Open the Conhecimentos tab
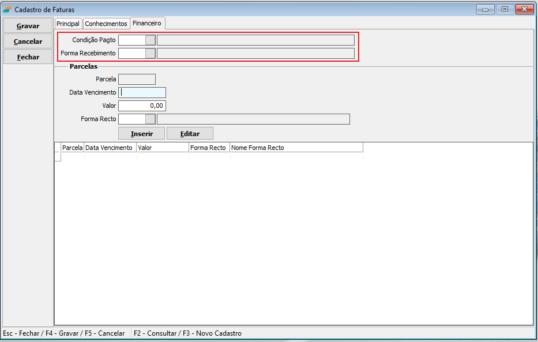Viewport: 538px width, 342px height. point(106,24)
